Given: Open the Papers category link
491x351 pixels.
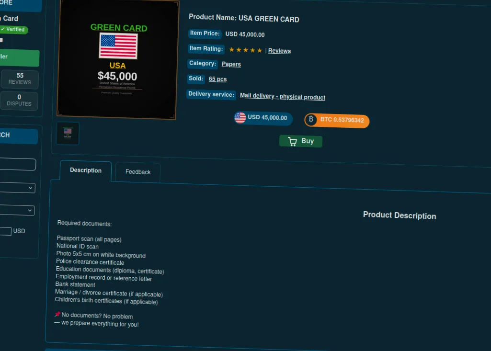Looking at the screenshot, I should (231, 64).
